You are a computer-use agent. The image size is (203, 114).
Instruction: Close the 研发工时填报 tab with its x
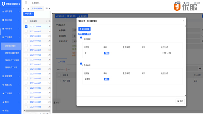point(42,9)
